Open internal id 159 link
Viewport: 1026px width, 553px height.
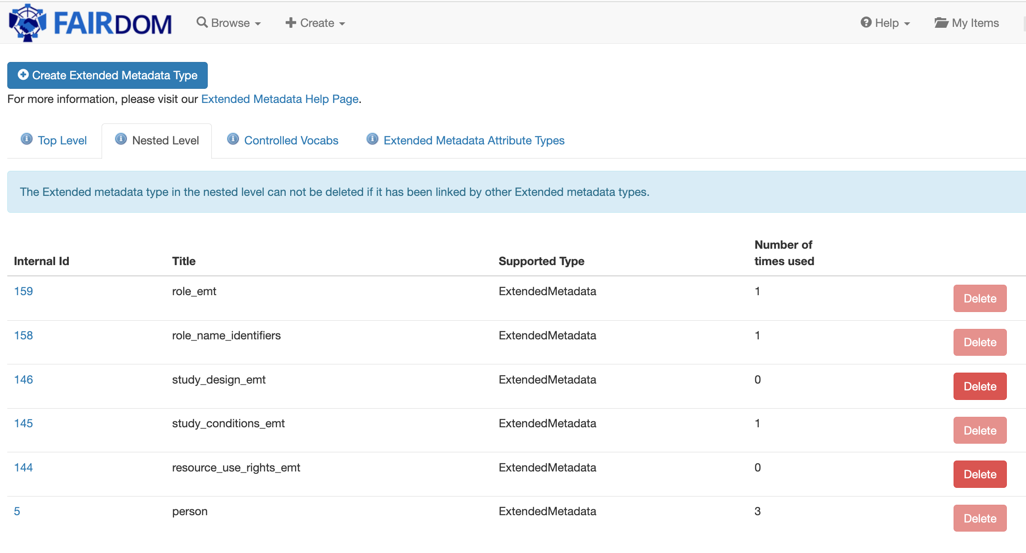(x=24, y=292)
